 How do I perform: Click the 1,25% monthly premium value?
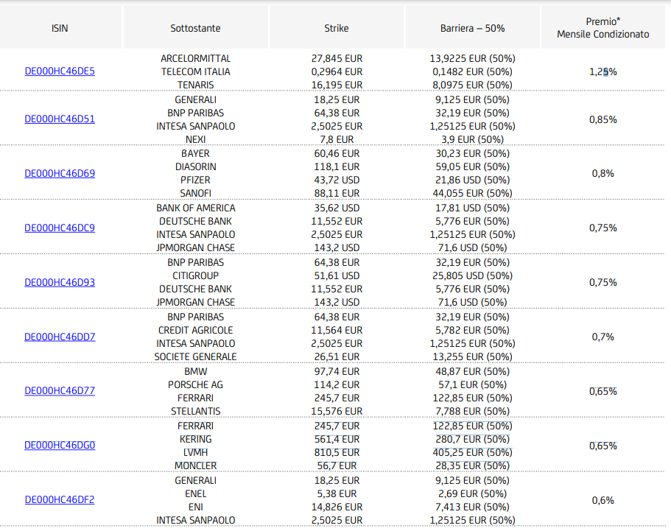pyautogui.click(x=603, y=72)
